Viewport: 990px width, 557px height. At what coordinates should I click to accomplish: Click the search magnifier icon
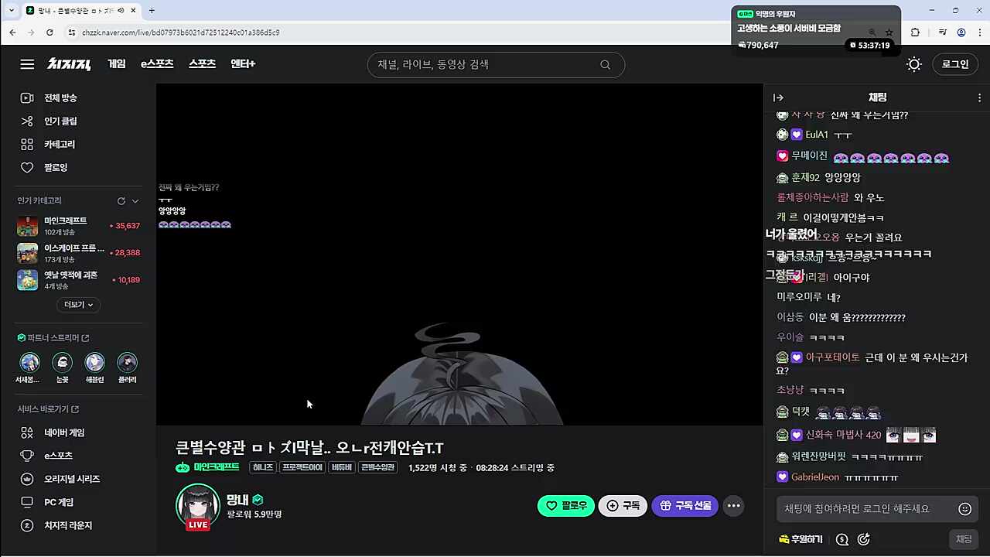[606, 65]
